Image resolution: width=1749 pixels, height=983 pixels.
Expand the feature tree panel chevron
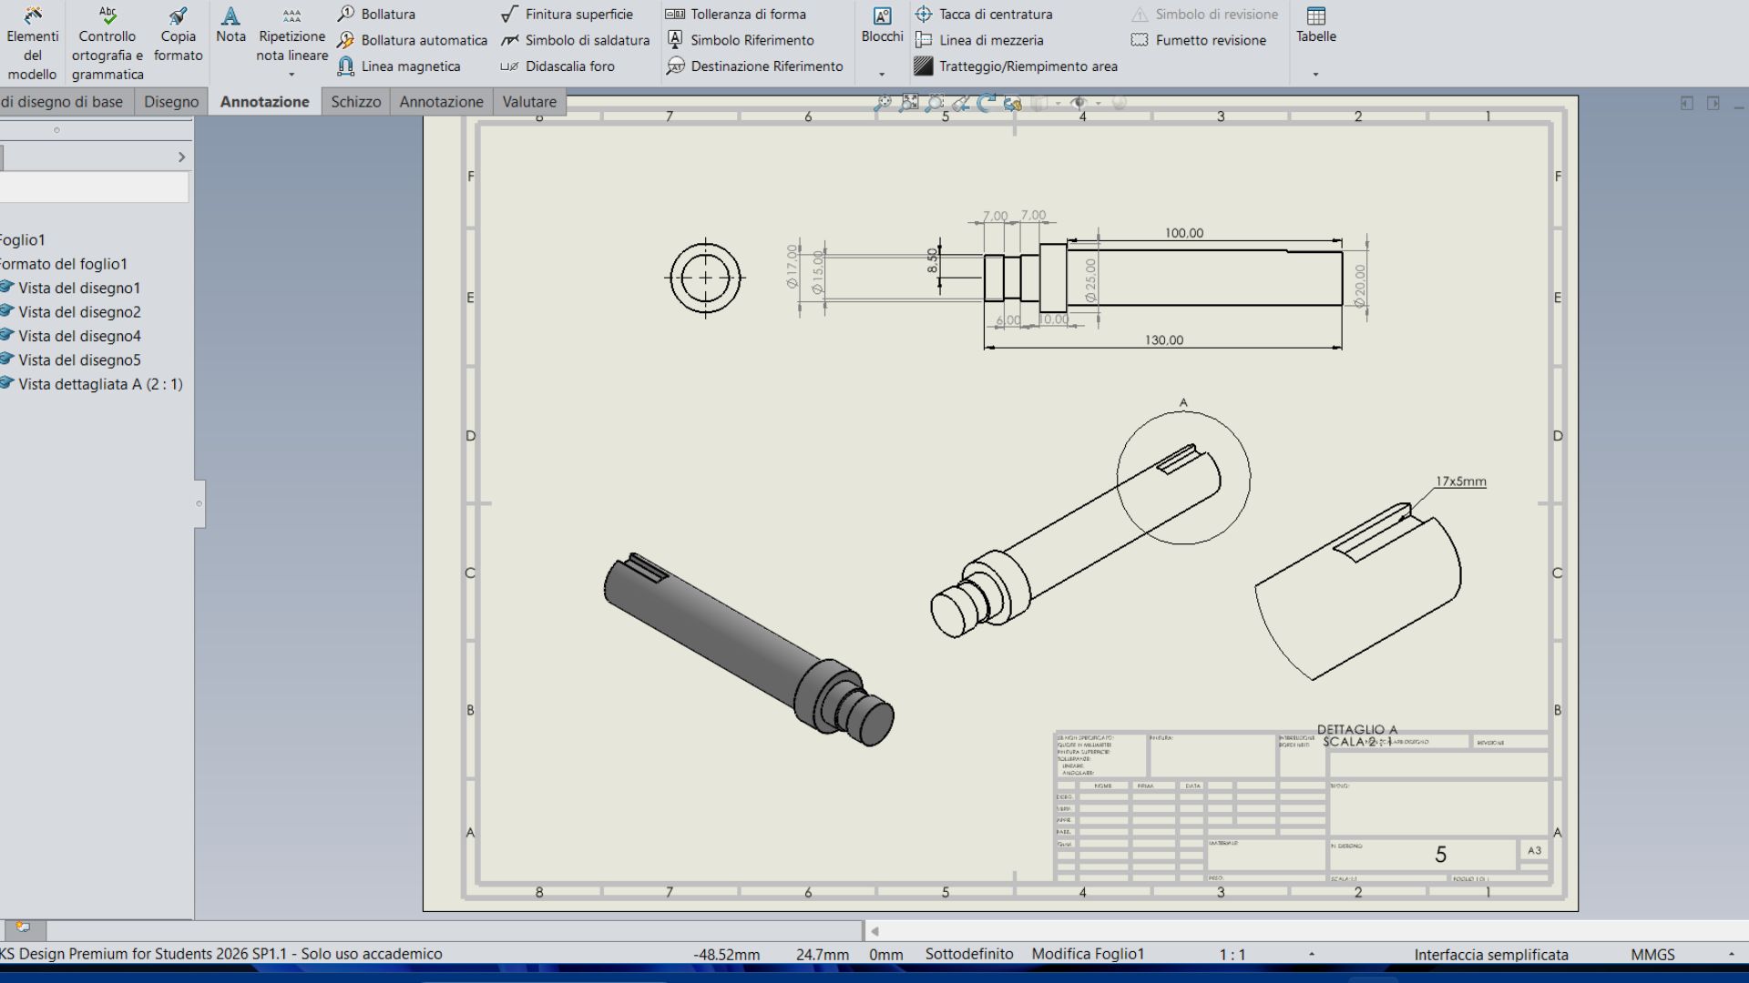[x=181, y=157]
